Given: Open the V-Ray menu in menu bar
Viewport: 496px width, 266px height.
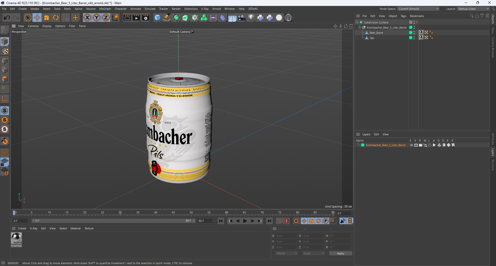Looking at the screenshot, I should pyautogui.click(x=205, y=9).
